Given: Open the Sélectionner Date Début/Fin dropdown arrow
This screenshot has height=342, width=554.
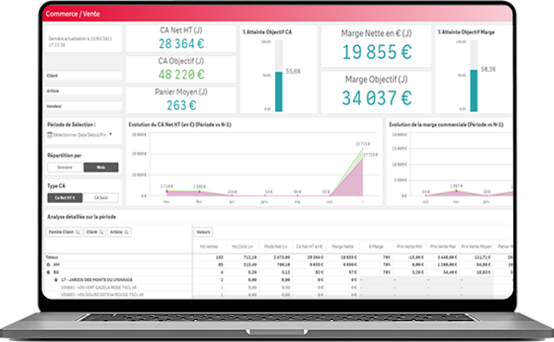Looking at the screenshot, I should tap(111, 135).
